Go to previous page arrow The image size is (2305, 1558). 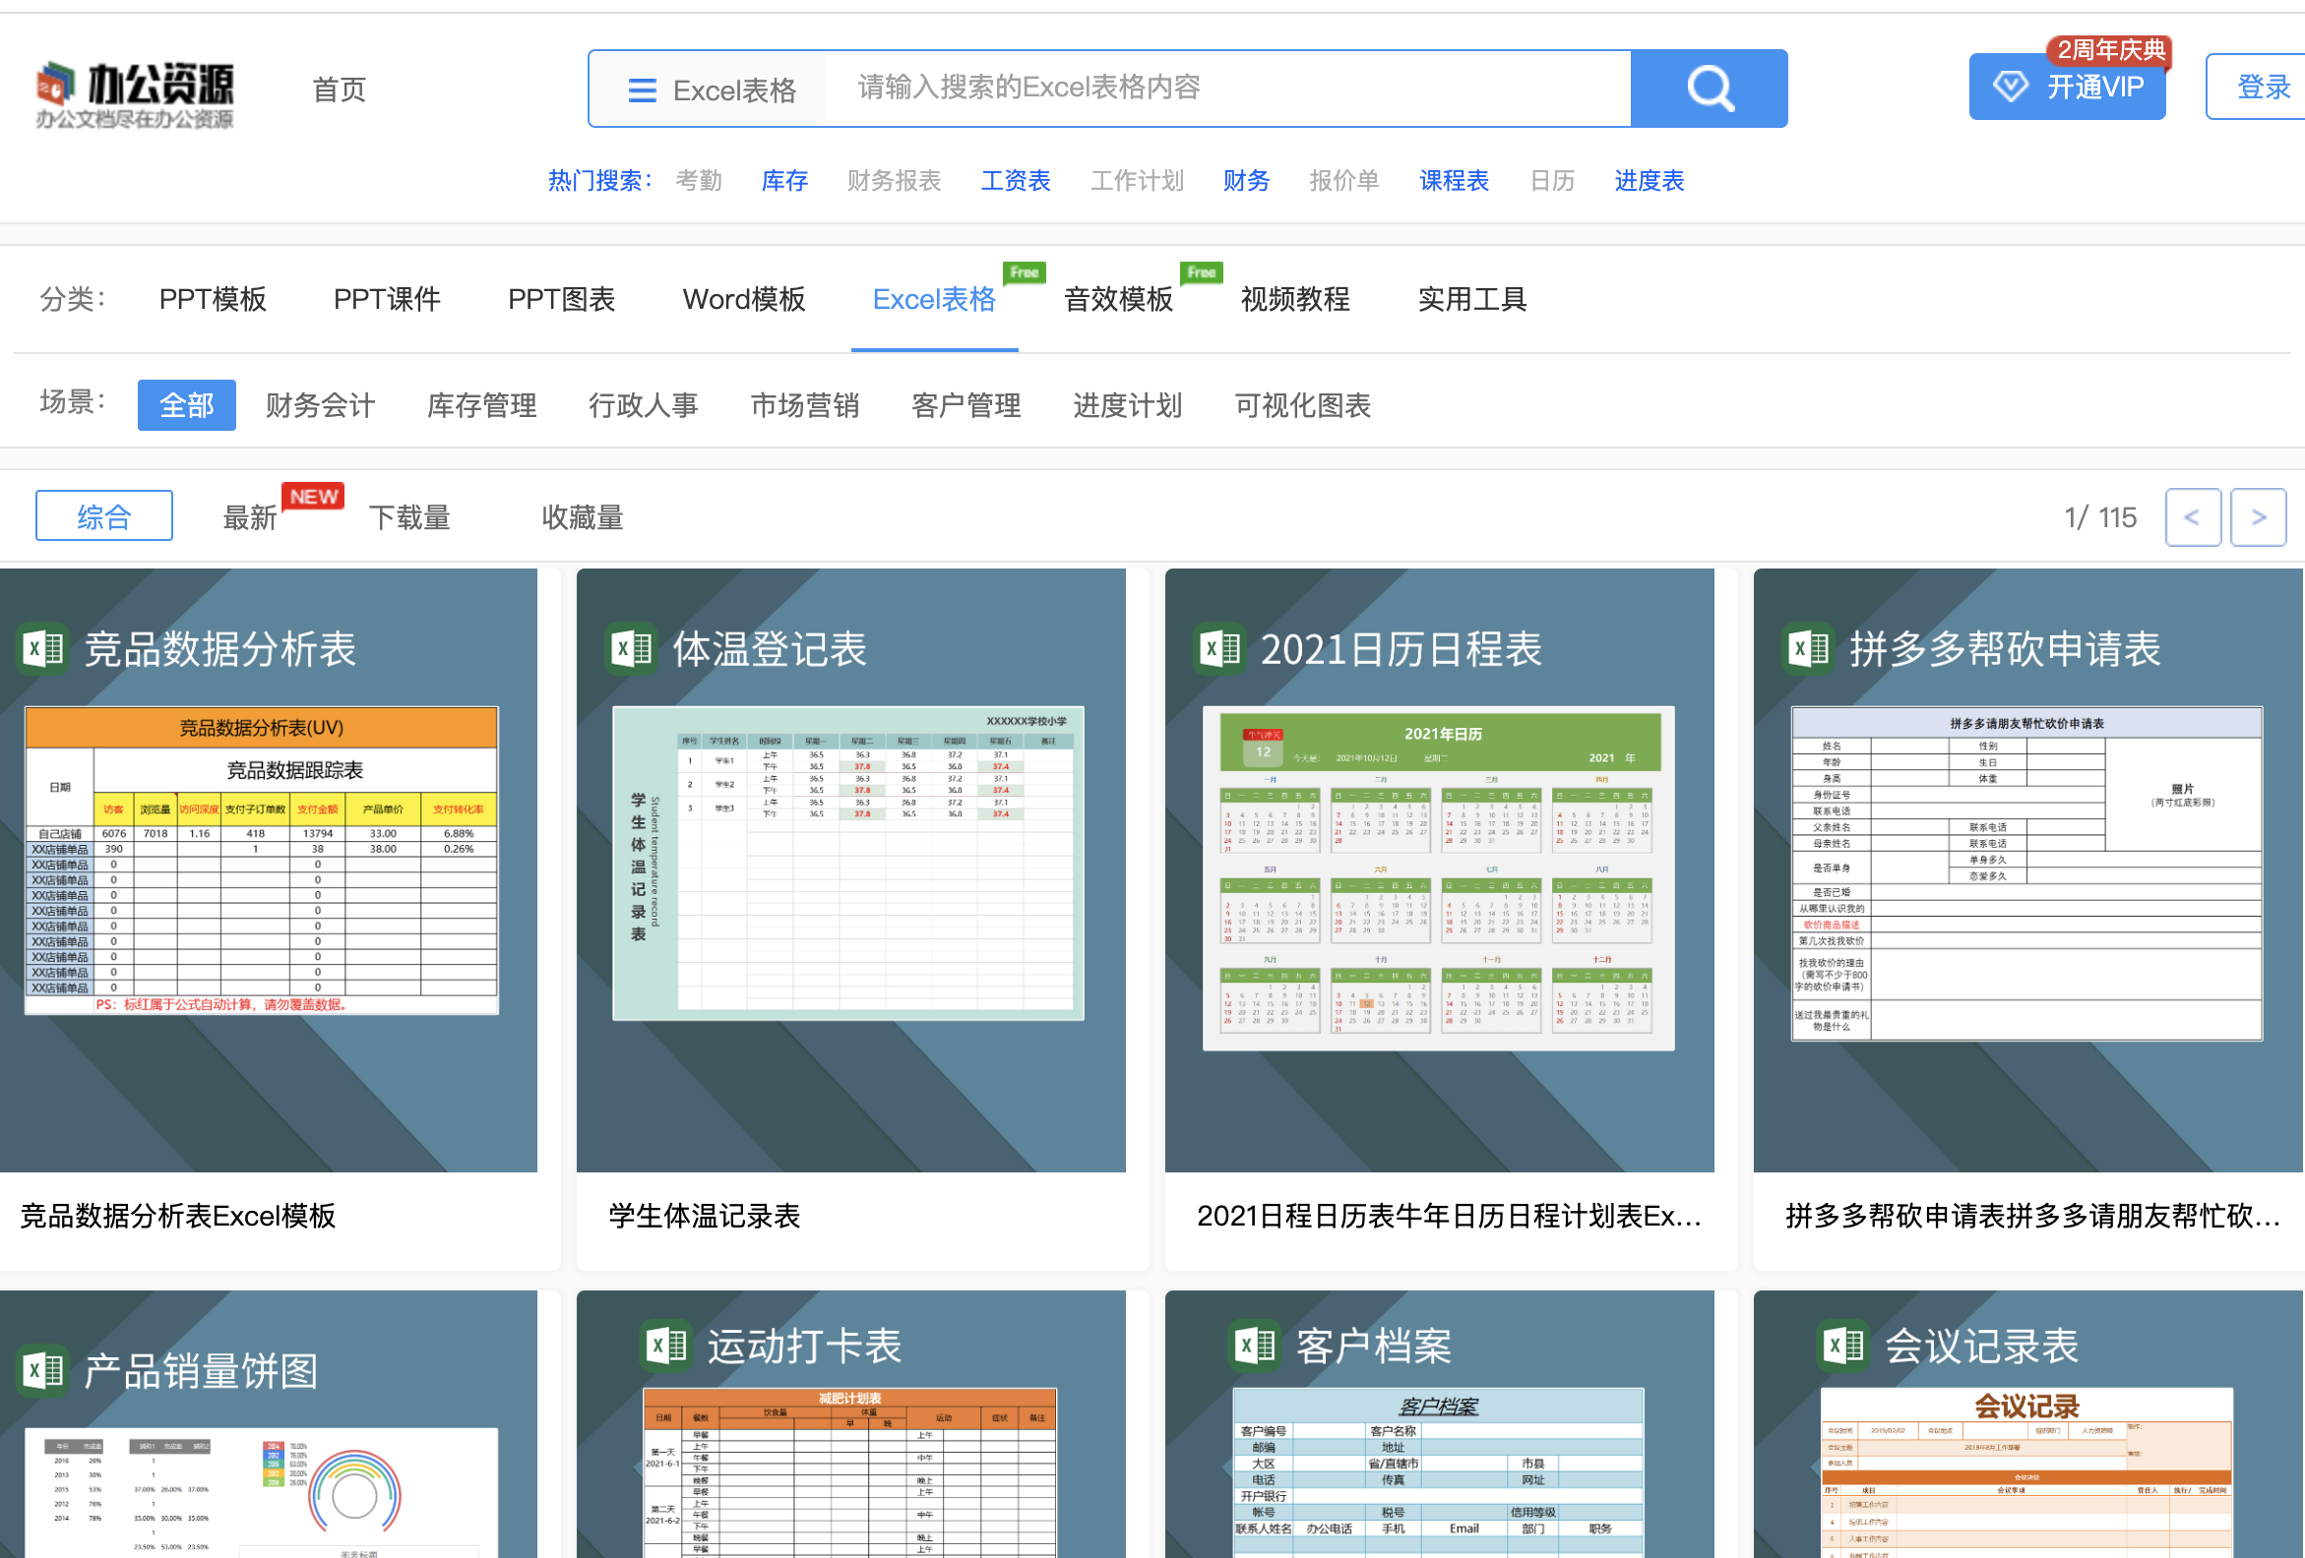(x=2193, y=517)
